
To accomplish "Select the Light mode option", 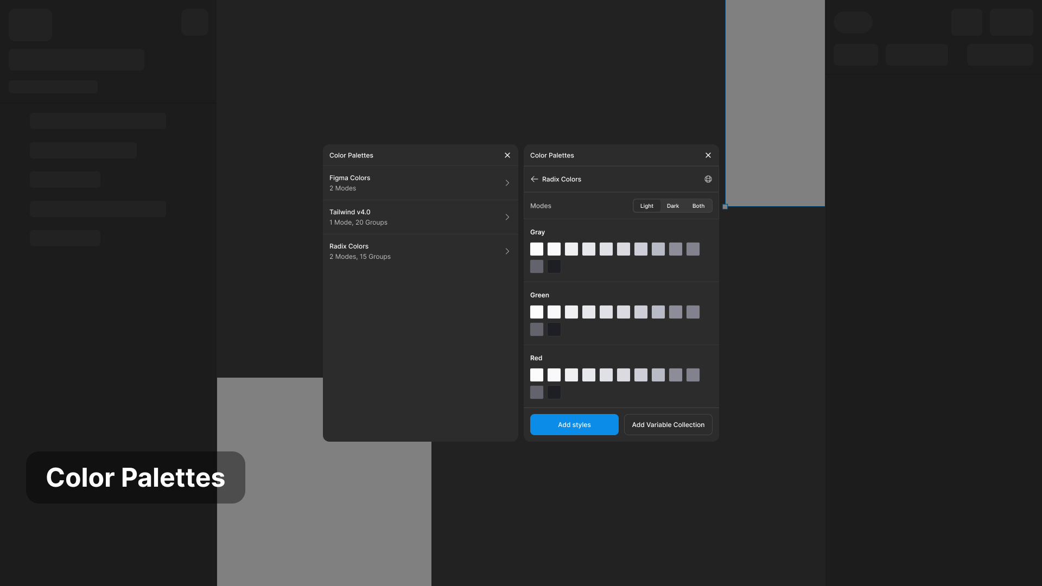I will [646, 206].
